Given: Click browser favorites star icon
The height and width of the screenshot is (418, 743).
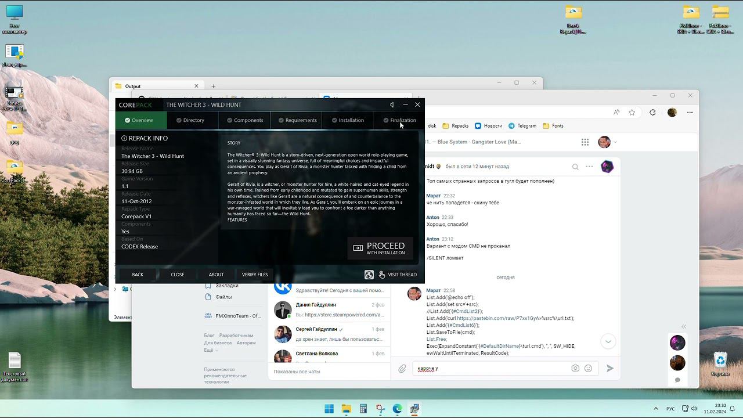Looking at the screenshot, I should [632, 112].
